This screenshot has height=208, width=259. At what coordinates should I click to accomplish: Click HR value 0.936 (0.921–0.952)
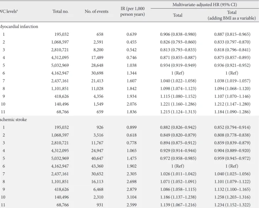[x=232, y=65]
